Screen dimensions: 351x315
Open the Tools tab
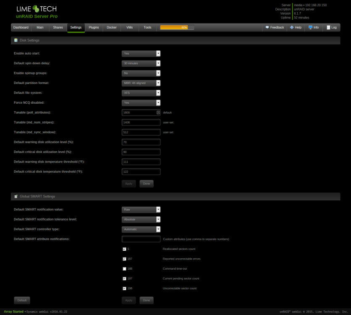coord(147,27)
